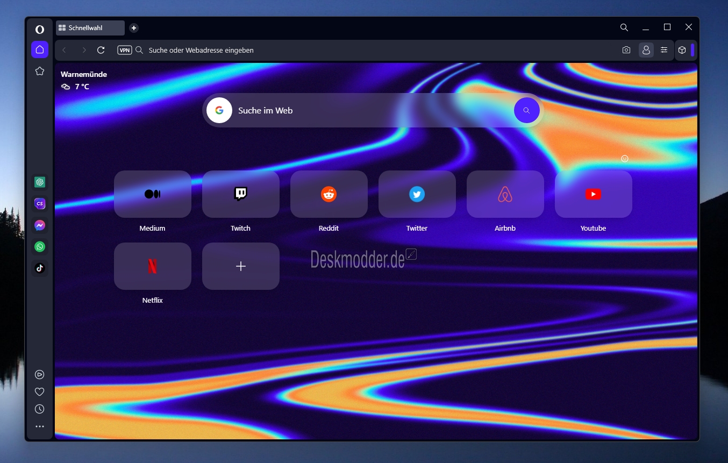Click the Warnemünde weather location

click(x=84, y=74)
